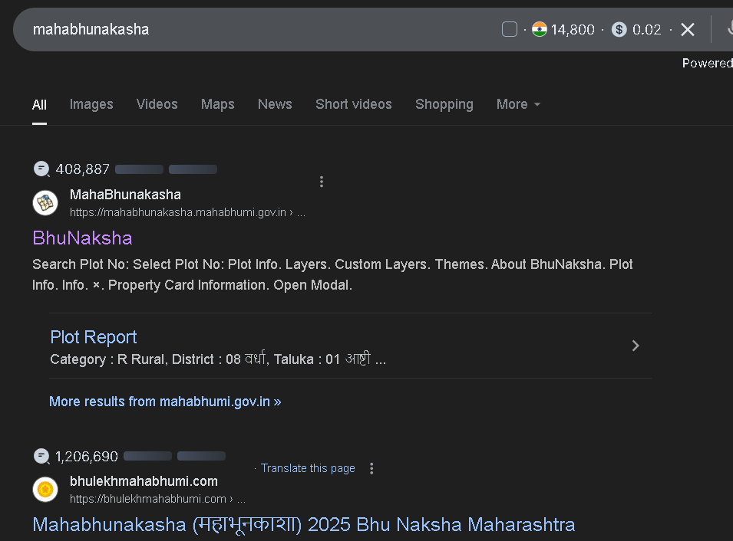Click the India flag icon beside 14,800
The height and width of the screenshot is (541, 733).
[x=539, y=29]
